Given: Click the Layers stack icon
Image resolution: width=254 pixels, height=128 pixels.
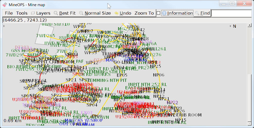Looking at the screenshot, I should (33, 13).
